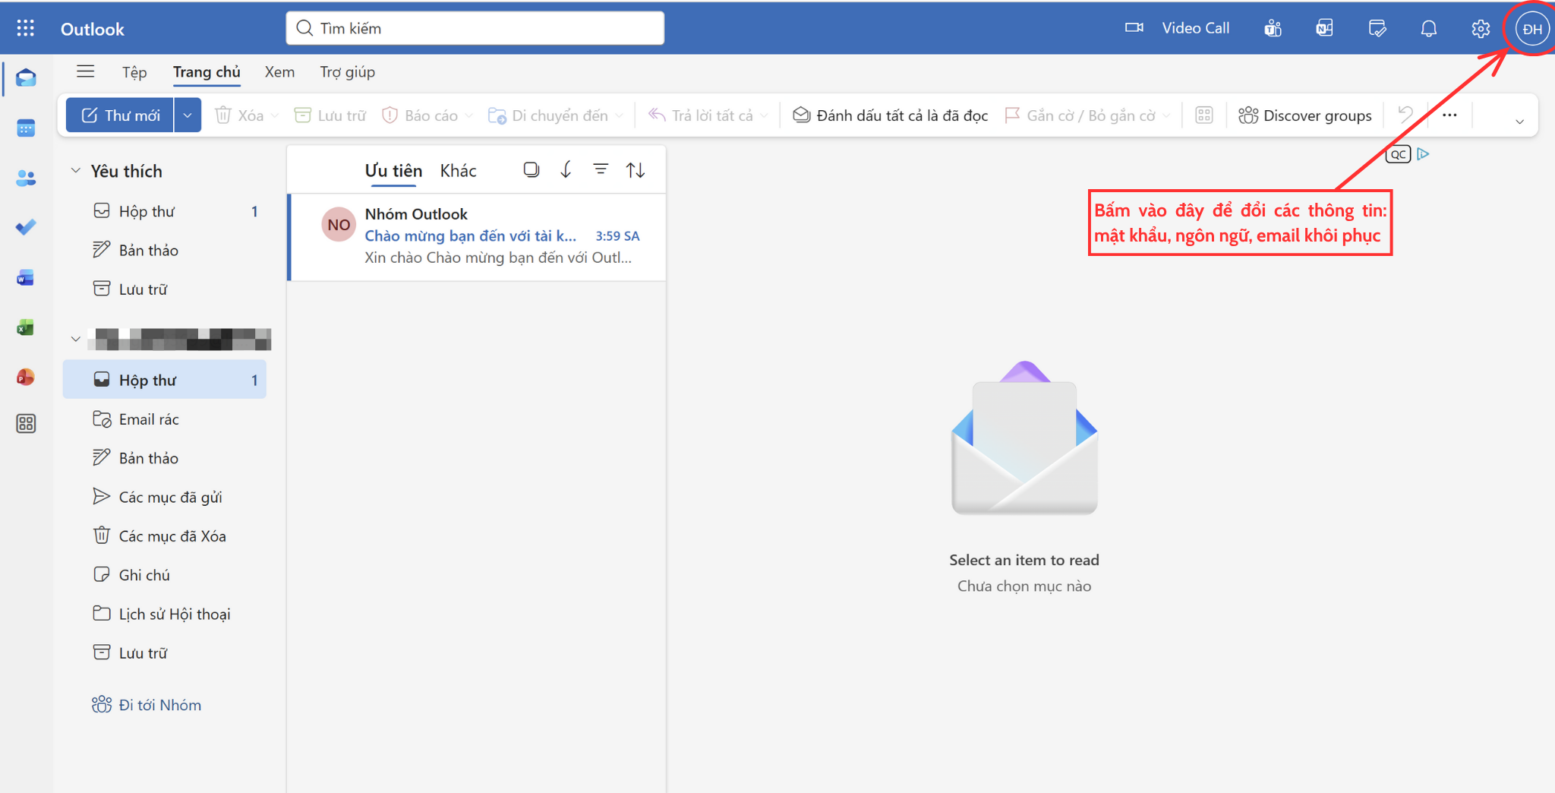Click Đánh dấu tất cả là đã đọc

tap(891, 115)
